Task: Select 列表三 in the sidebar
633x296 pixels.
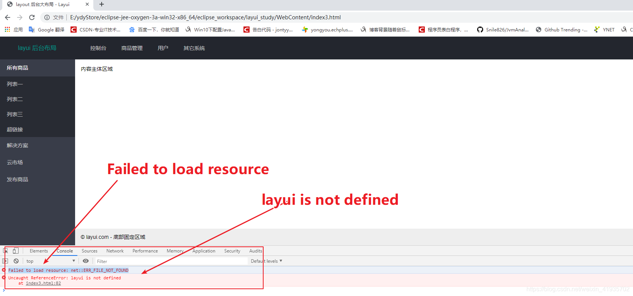Action: pos(38,114)
